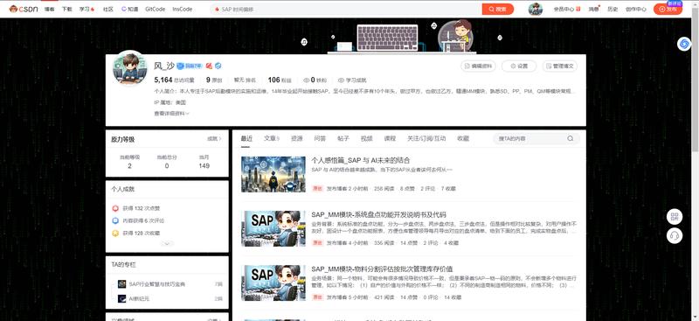Open the 下载 nav link
The width and height of the screenshot is (699, 321).
66,9
